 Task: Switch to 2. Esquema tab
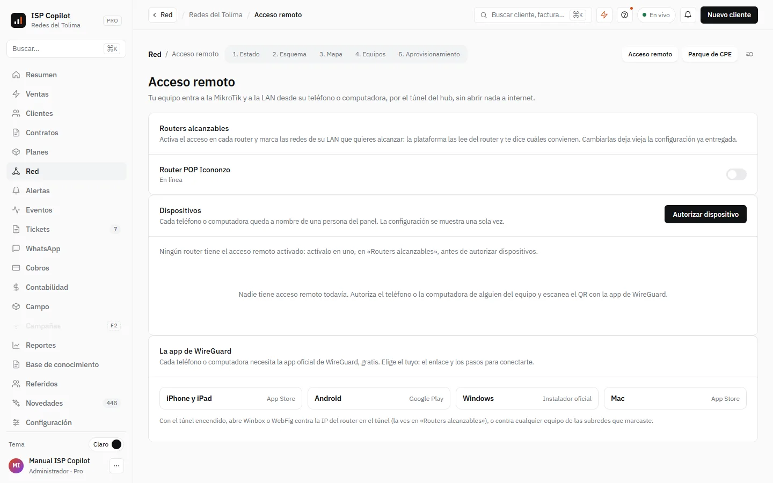(x=289, y=54)
